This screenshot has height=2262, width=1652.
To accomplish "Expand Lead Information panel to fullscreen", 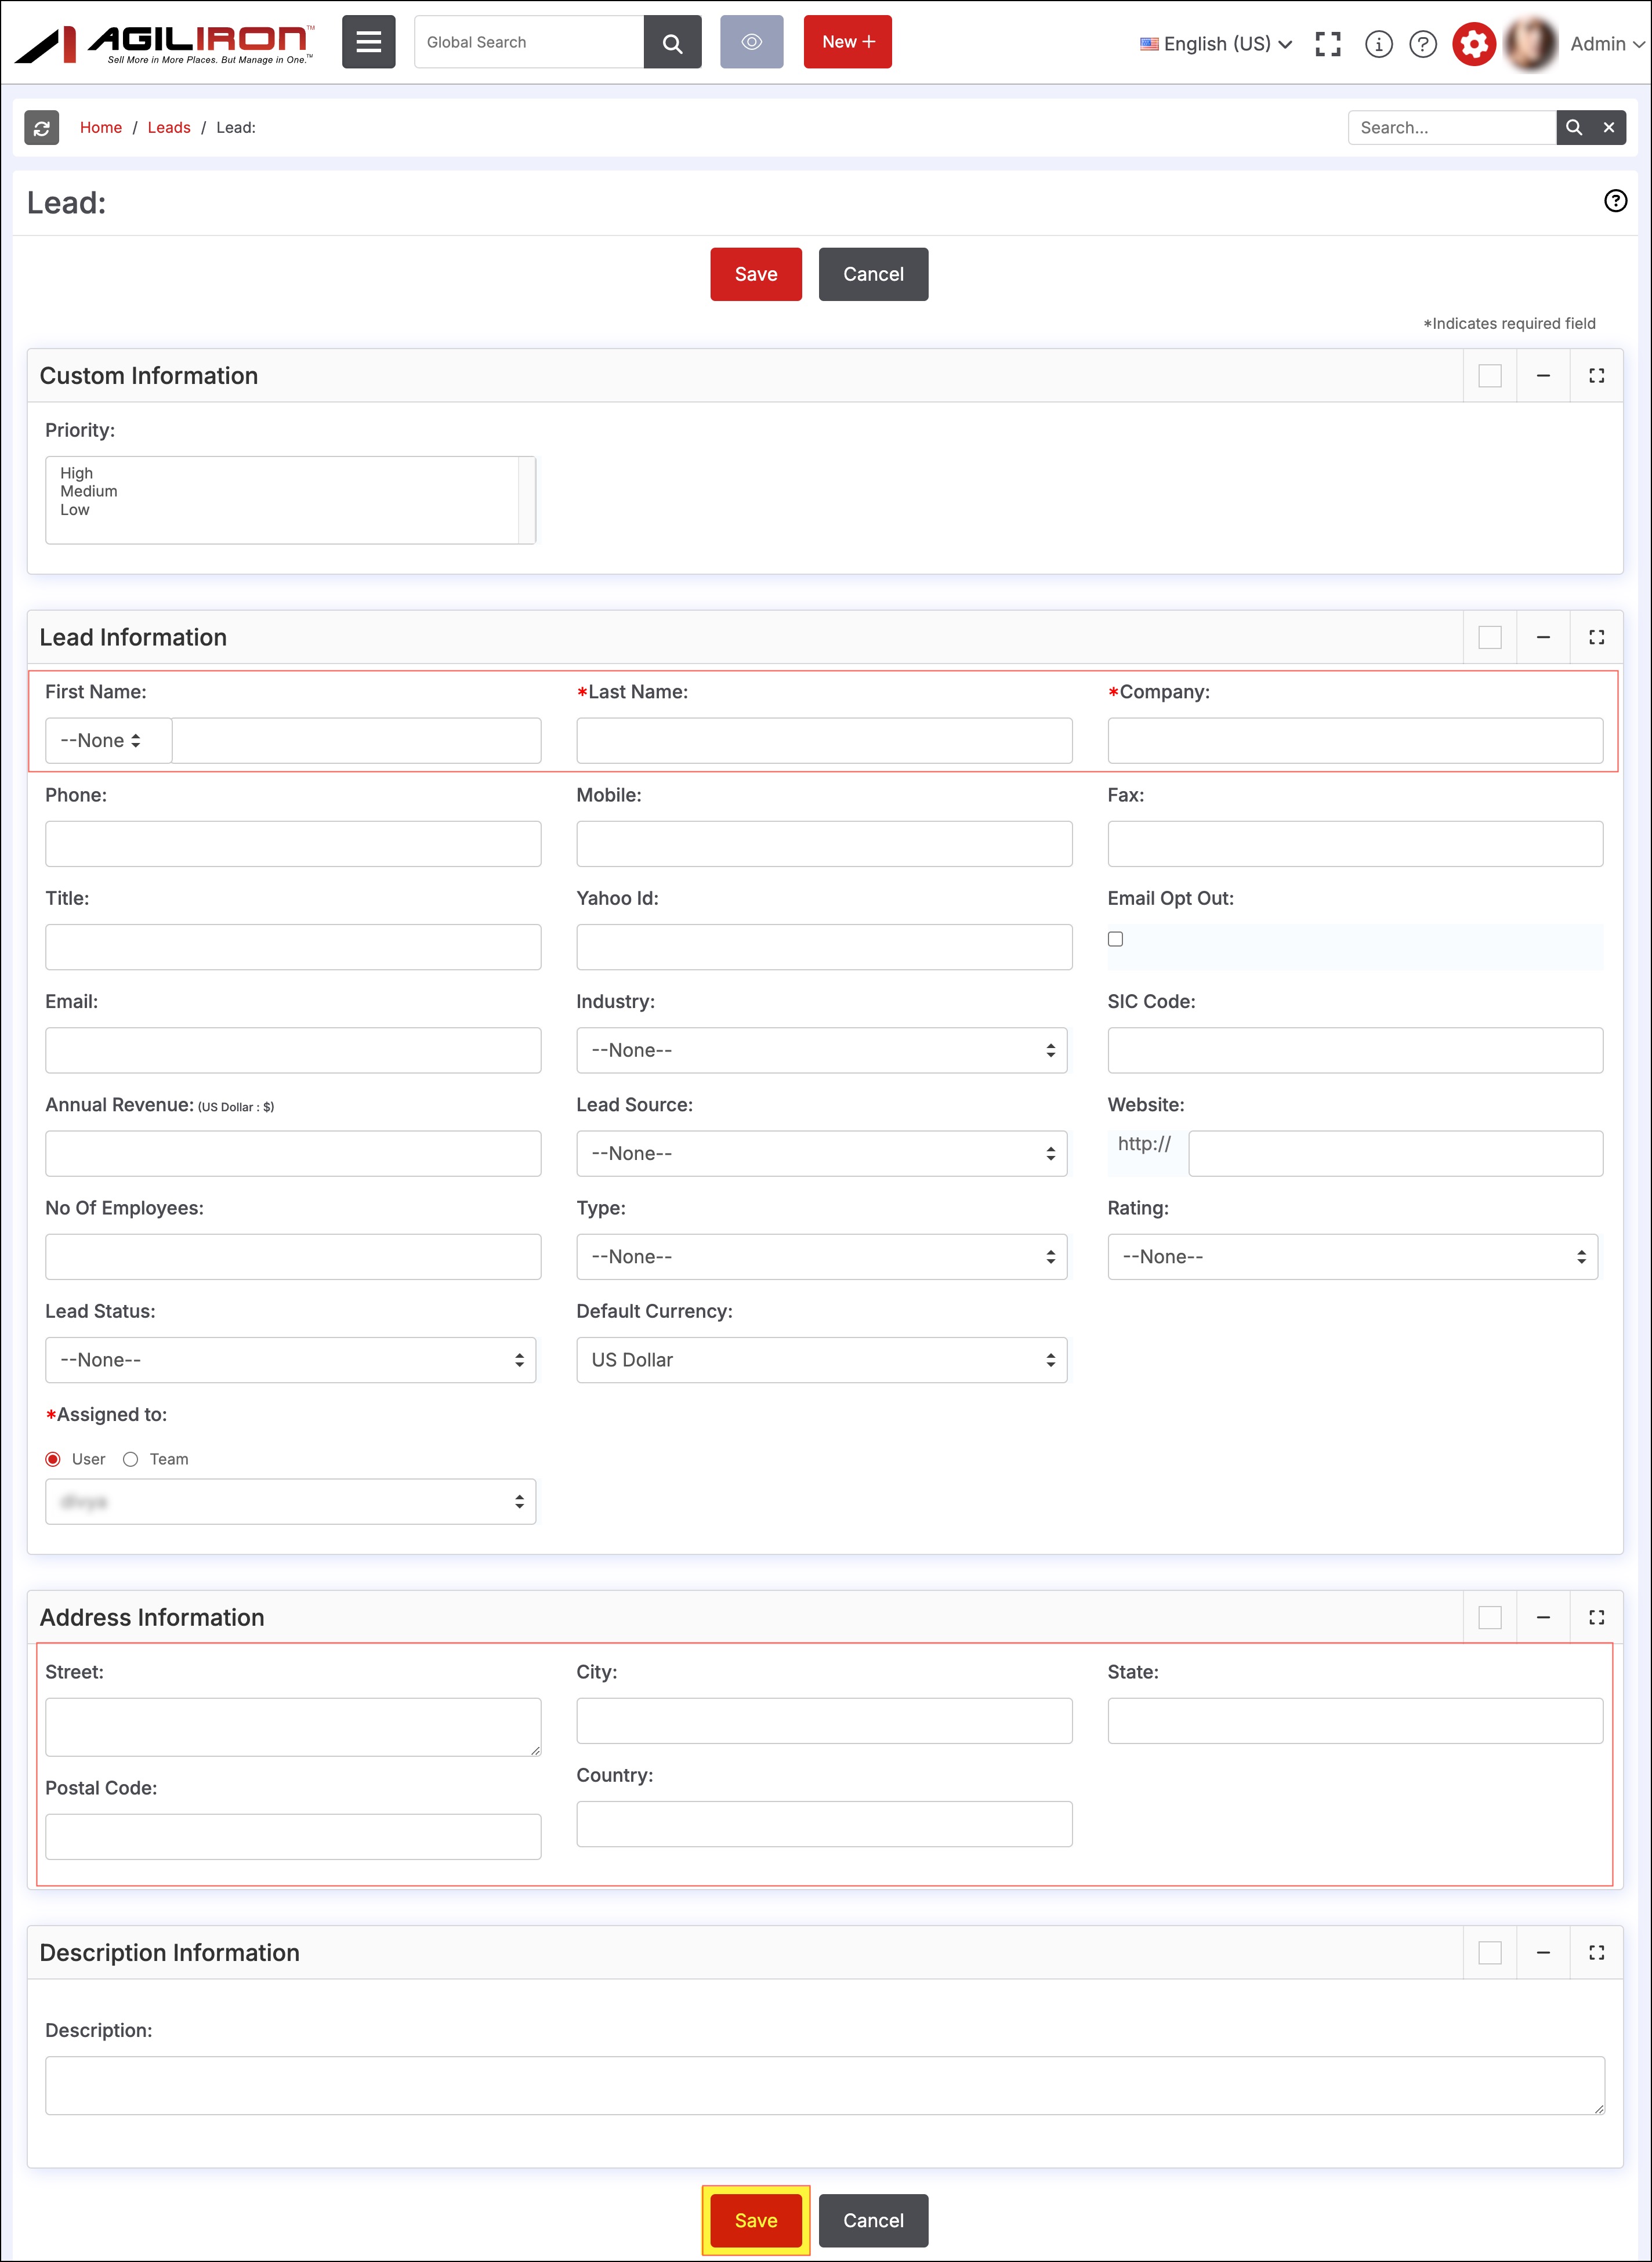I will click(x=1596, y=637).
